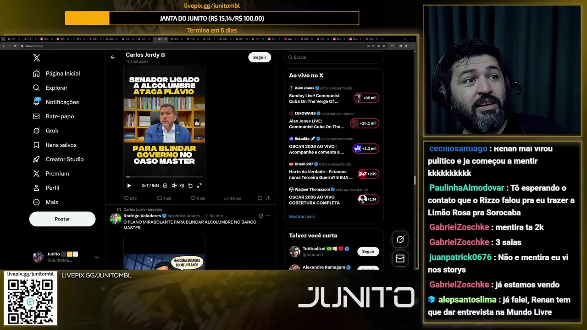Open the +239 listeners badge
Image resolution: width=587 pixels, height=330 pixels.
368,174
